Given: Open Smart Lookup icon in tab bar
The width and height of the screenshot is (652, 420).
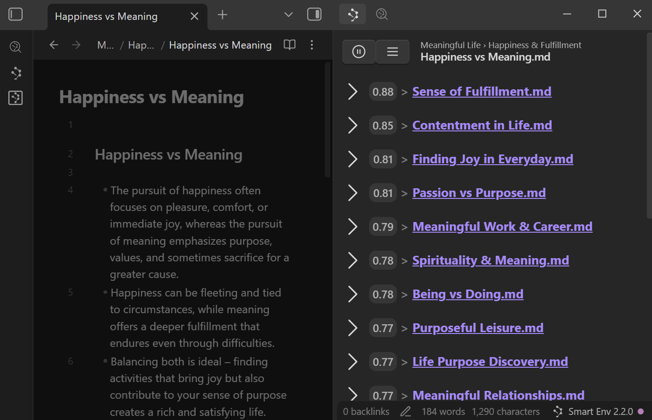Looking at the screenshot, I should coord(382,14).
